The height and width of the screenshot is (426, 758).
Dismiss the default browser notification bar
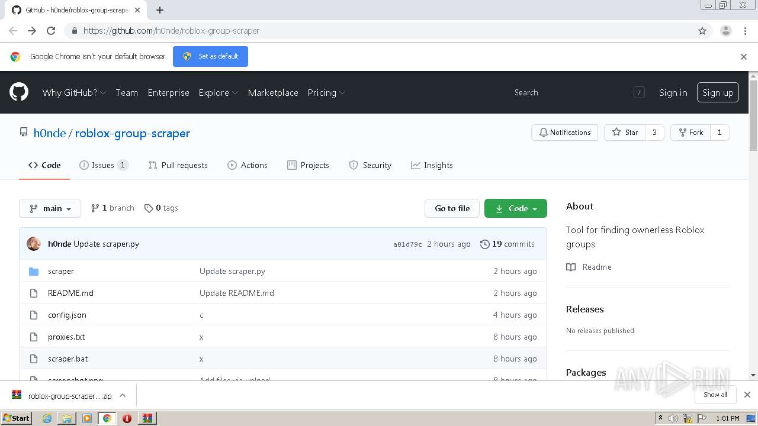click(x=744, y=57)
